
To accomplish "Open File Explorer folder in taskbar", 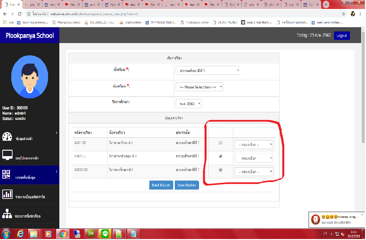I will [x=34, y=234].
